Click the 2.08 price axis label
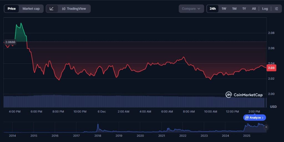 (271, 33)
